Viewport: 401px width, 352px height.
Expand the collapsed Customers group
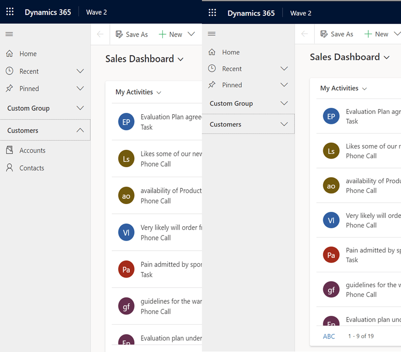[x=284, y=124]
